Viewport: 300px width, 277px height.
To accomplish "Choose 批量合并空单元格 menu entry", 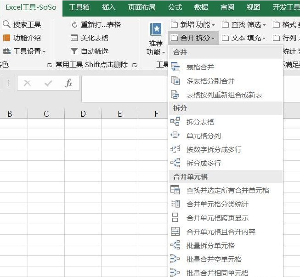I will click(x=226, y=259).
